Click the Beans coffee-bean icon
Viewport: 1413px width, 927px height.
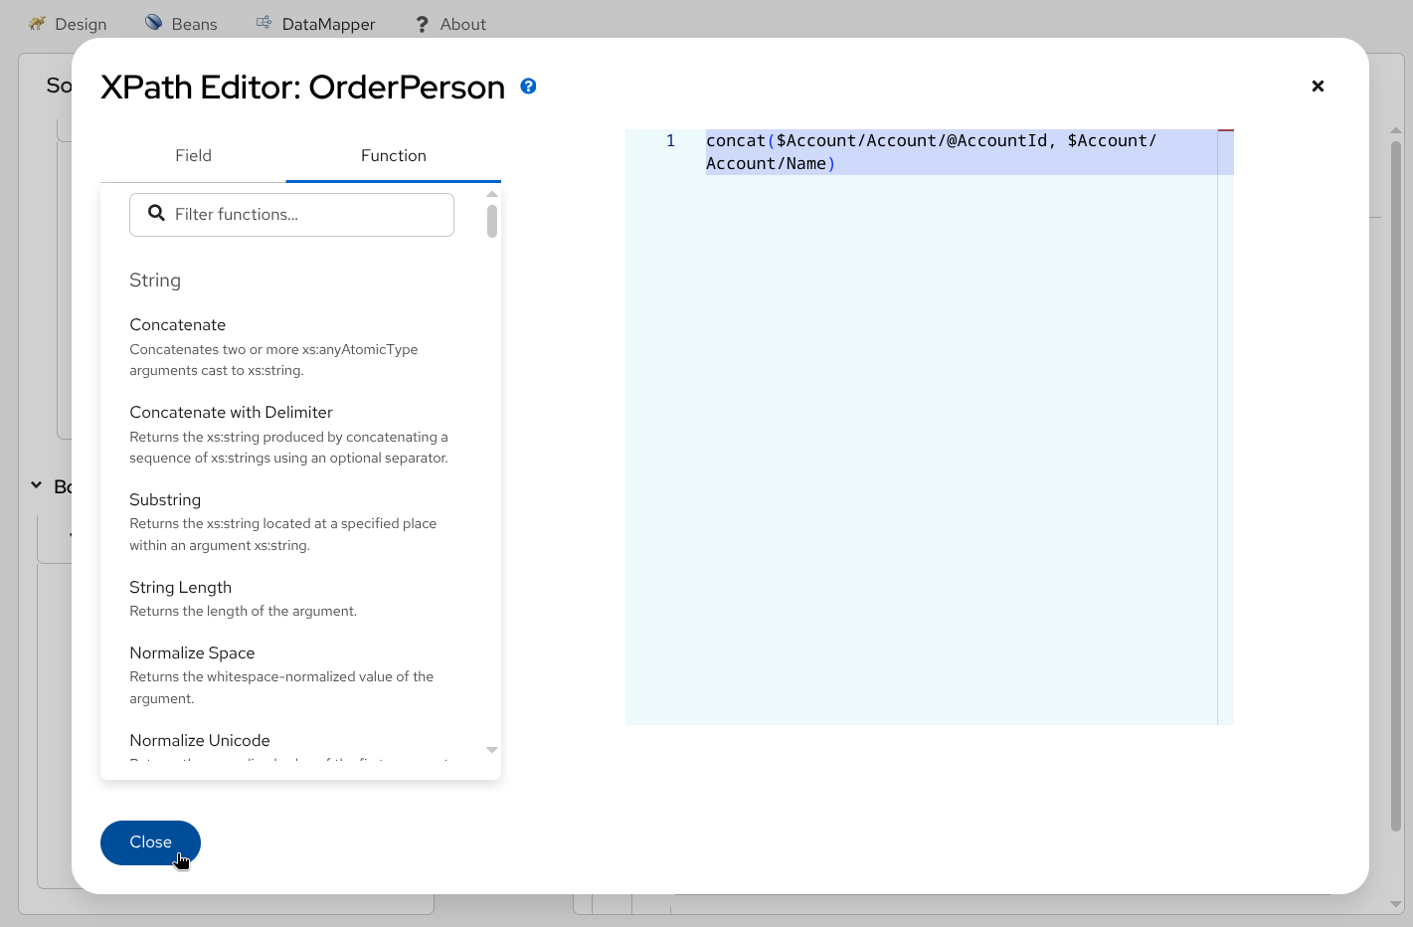pos(152,22)
